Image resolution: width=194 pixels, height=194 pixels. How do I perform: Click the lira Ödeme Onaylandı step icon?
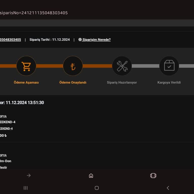point(73,66)
